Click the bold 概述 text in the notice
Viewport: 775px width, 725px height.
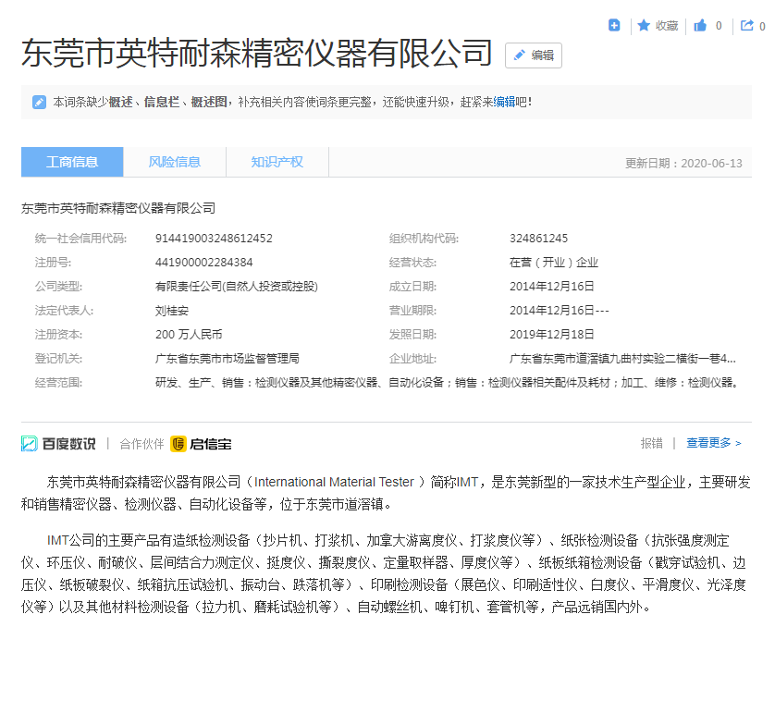point(121,102)
